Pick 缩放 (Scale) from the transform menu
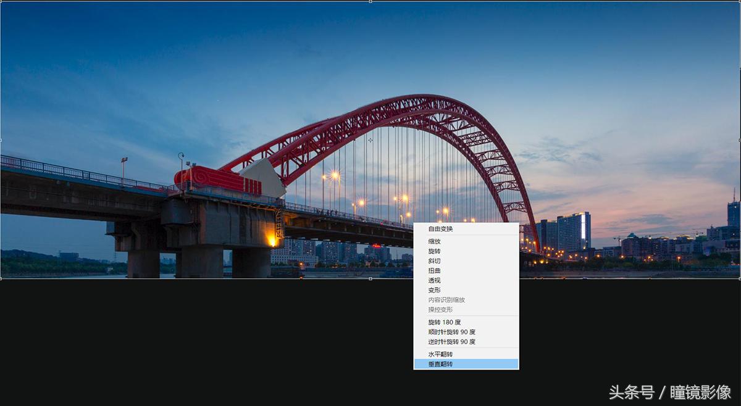 click(434, 241)
